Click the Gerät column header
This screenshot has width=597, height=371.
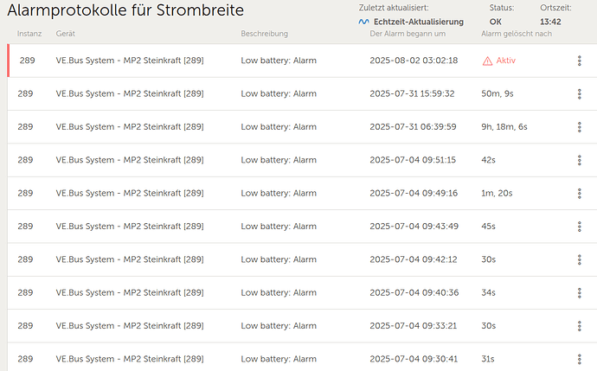coord(65,34)
